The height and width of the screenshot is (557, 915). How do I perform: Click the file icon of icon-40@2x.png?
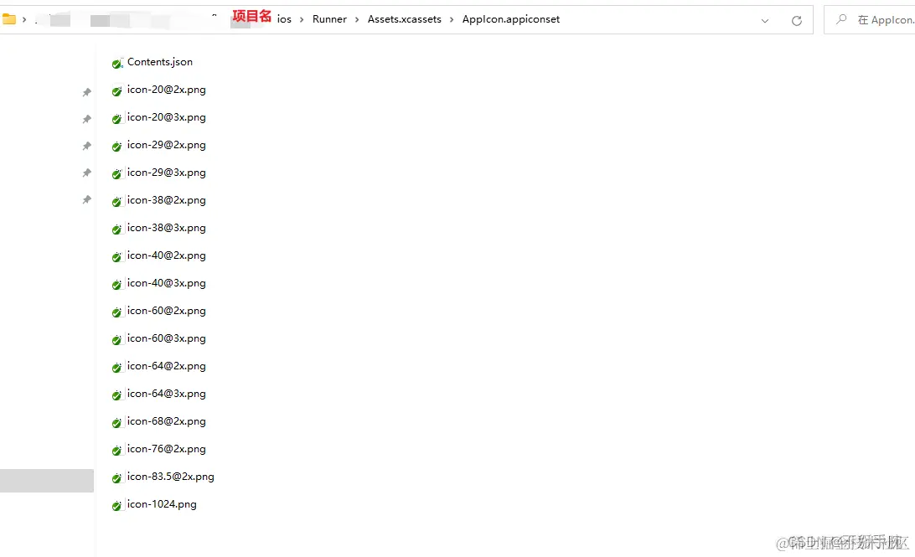[117, 256]
